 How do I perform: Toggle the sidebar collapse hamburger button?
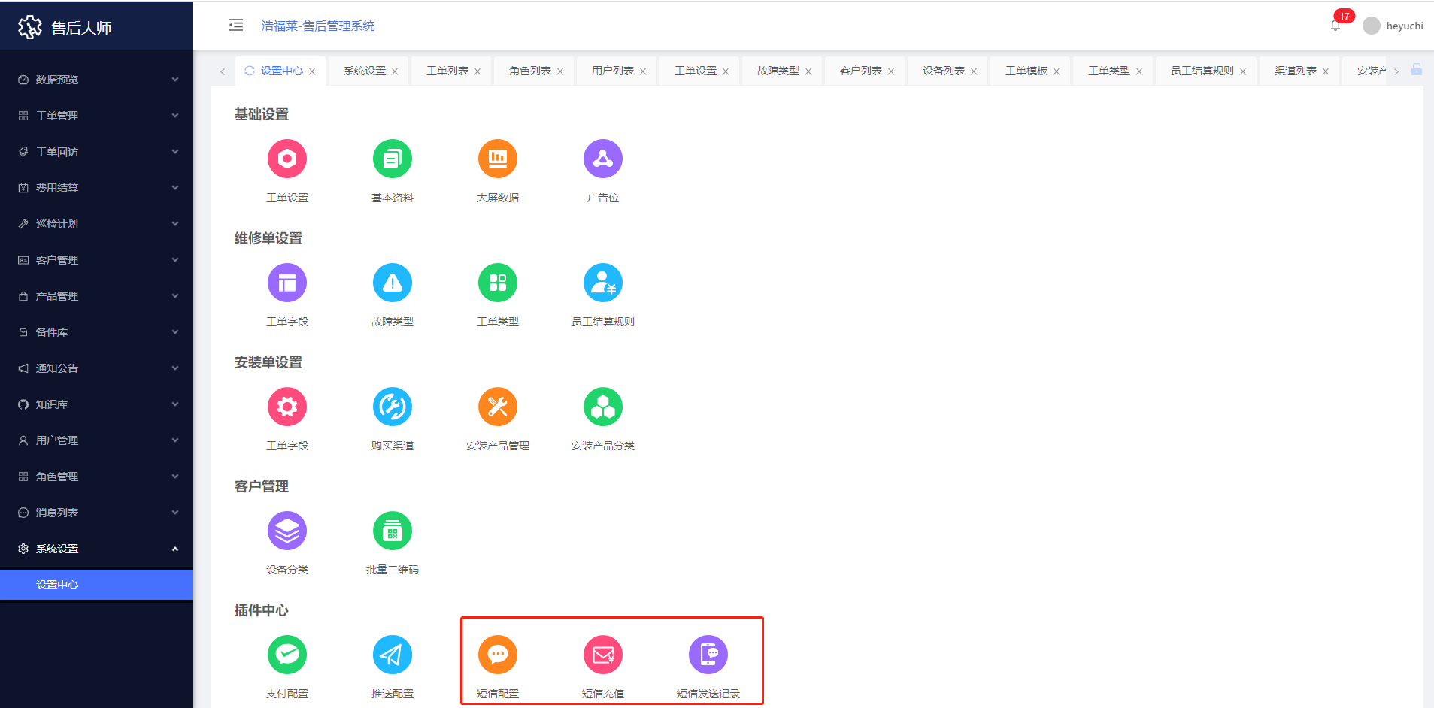click(x=236, y=26)
